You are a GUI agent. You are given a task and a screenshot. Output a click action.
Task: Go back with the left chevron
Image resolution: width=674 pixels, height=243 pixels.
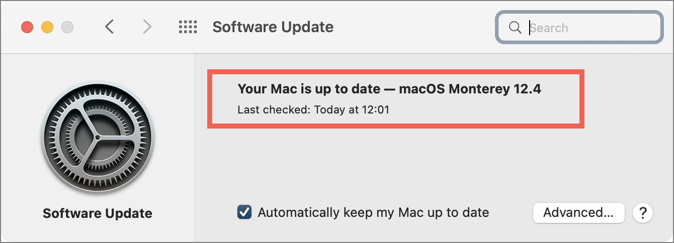tap(109, 27)
